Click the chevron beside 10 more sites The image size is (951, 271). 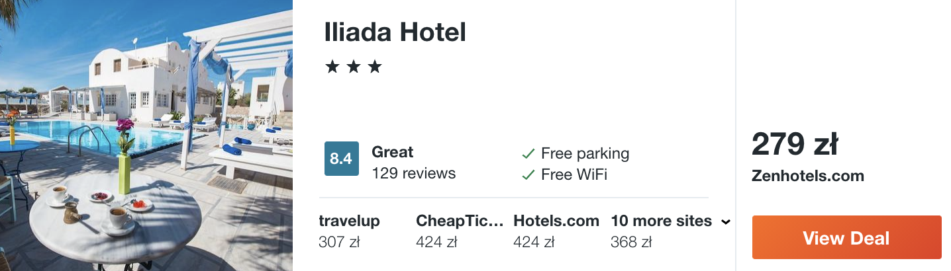click(725, 222)
